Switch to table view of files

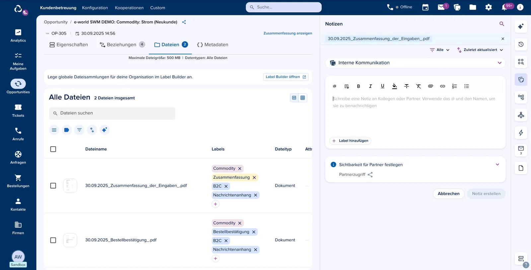294,98
